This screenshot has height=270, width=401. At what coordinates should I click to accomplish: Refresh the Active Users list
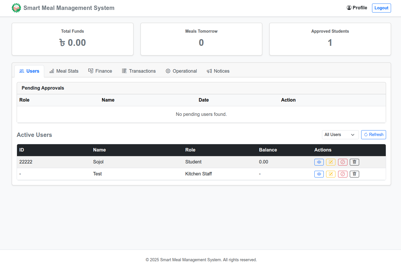point(373,135)
